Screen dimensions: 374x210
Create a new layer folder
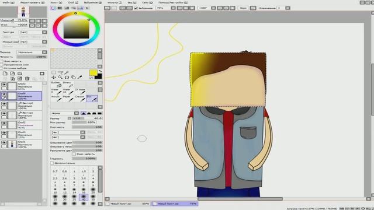coord(20,73)
